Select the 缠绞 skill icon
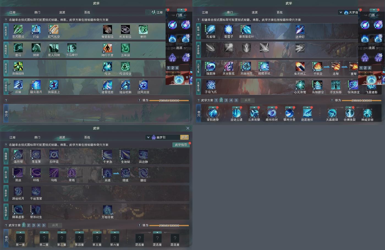This screenshot has height=250, width=385. pyautogui.click(x=143, y=173)
